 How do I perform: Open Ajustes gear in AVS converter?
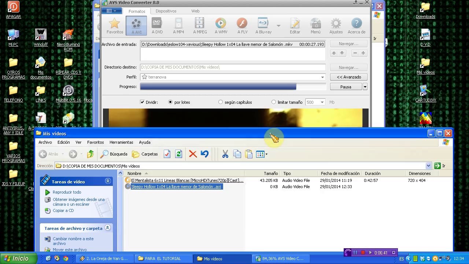[x=336, y=26]
